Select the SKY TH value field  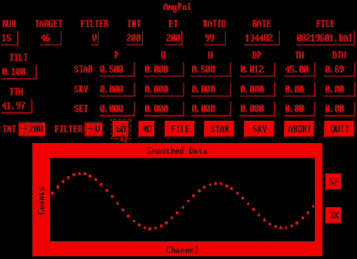[x=299, y=90]
